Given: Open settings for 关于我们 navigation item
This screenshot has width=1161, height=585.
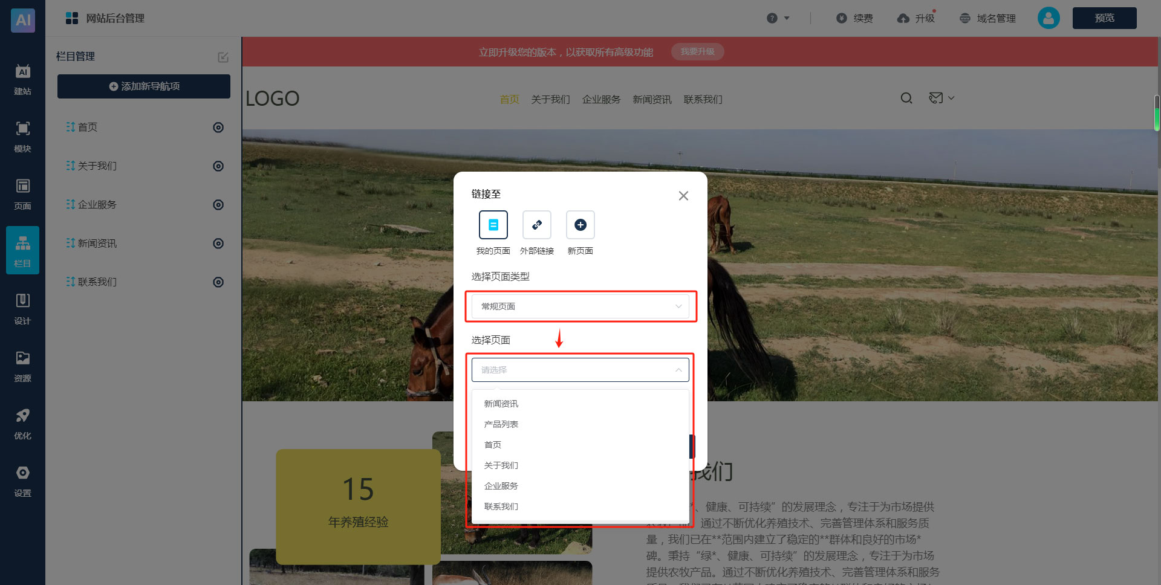Looking at the screenshot, I should [218, 166].
